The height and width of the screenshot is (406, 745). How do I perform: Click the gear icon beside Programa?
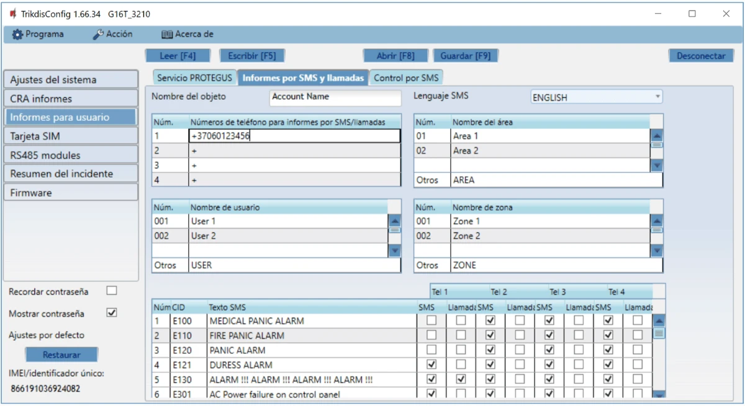click(17, 35)
